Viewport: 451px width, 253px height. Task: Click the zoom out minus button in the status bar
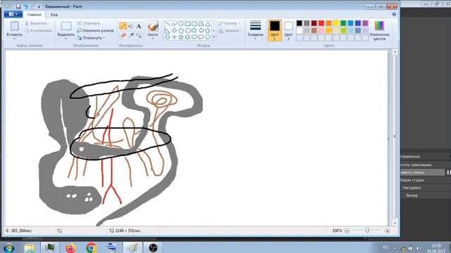pos(347,231)
